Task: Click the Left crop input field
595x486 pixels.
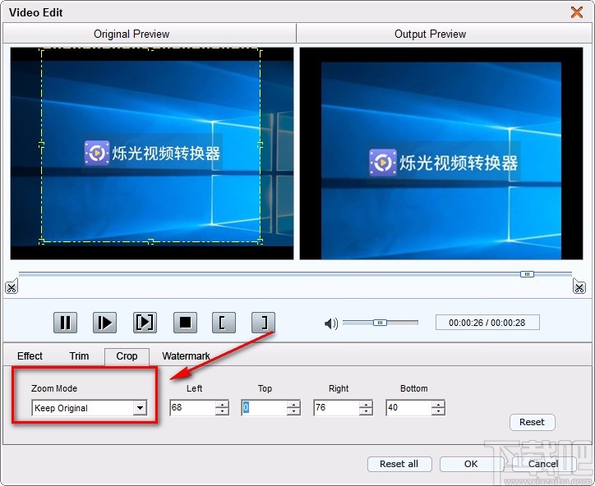Action: 192,407
